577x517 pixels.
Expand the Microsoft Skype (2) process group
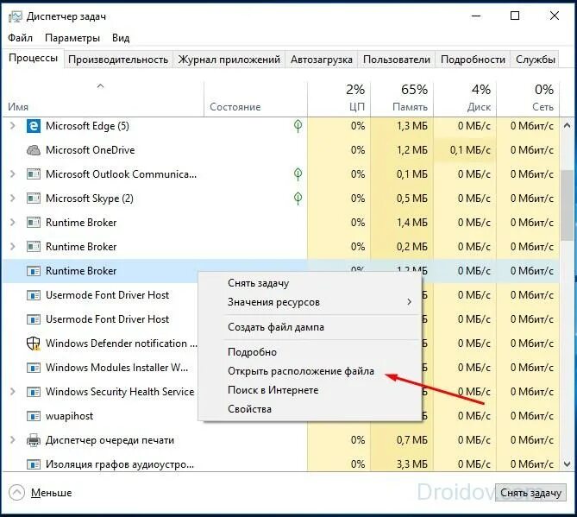click(13, 199)
